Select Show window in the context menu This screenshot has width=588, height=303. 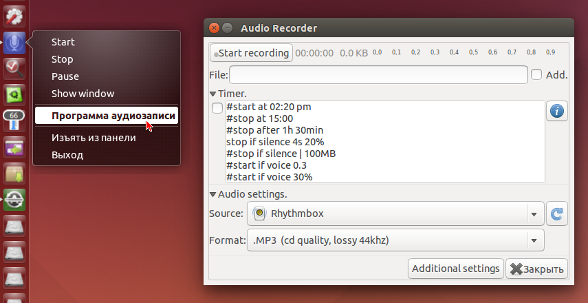tap(83, 94)
